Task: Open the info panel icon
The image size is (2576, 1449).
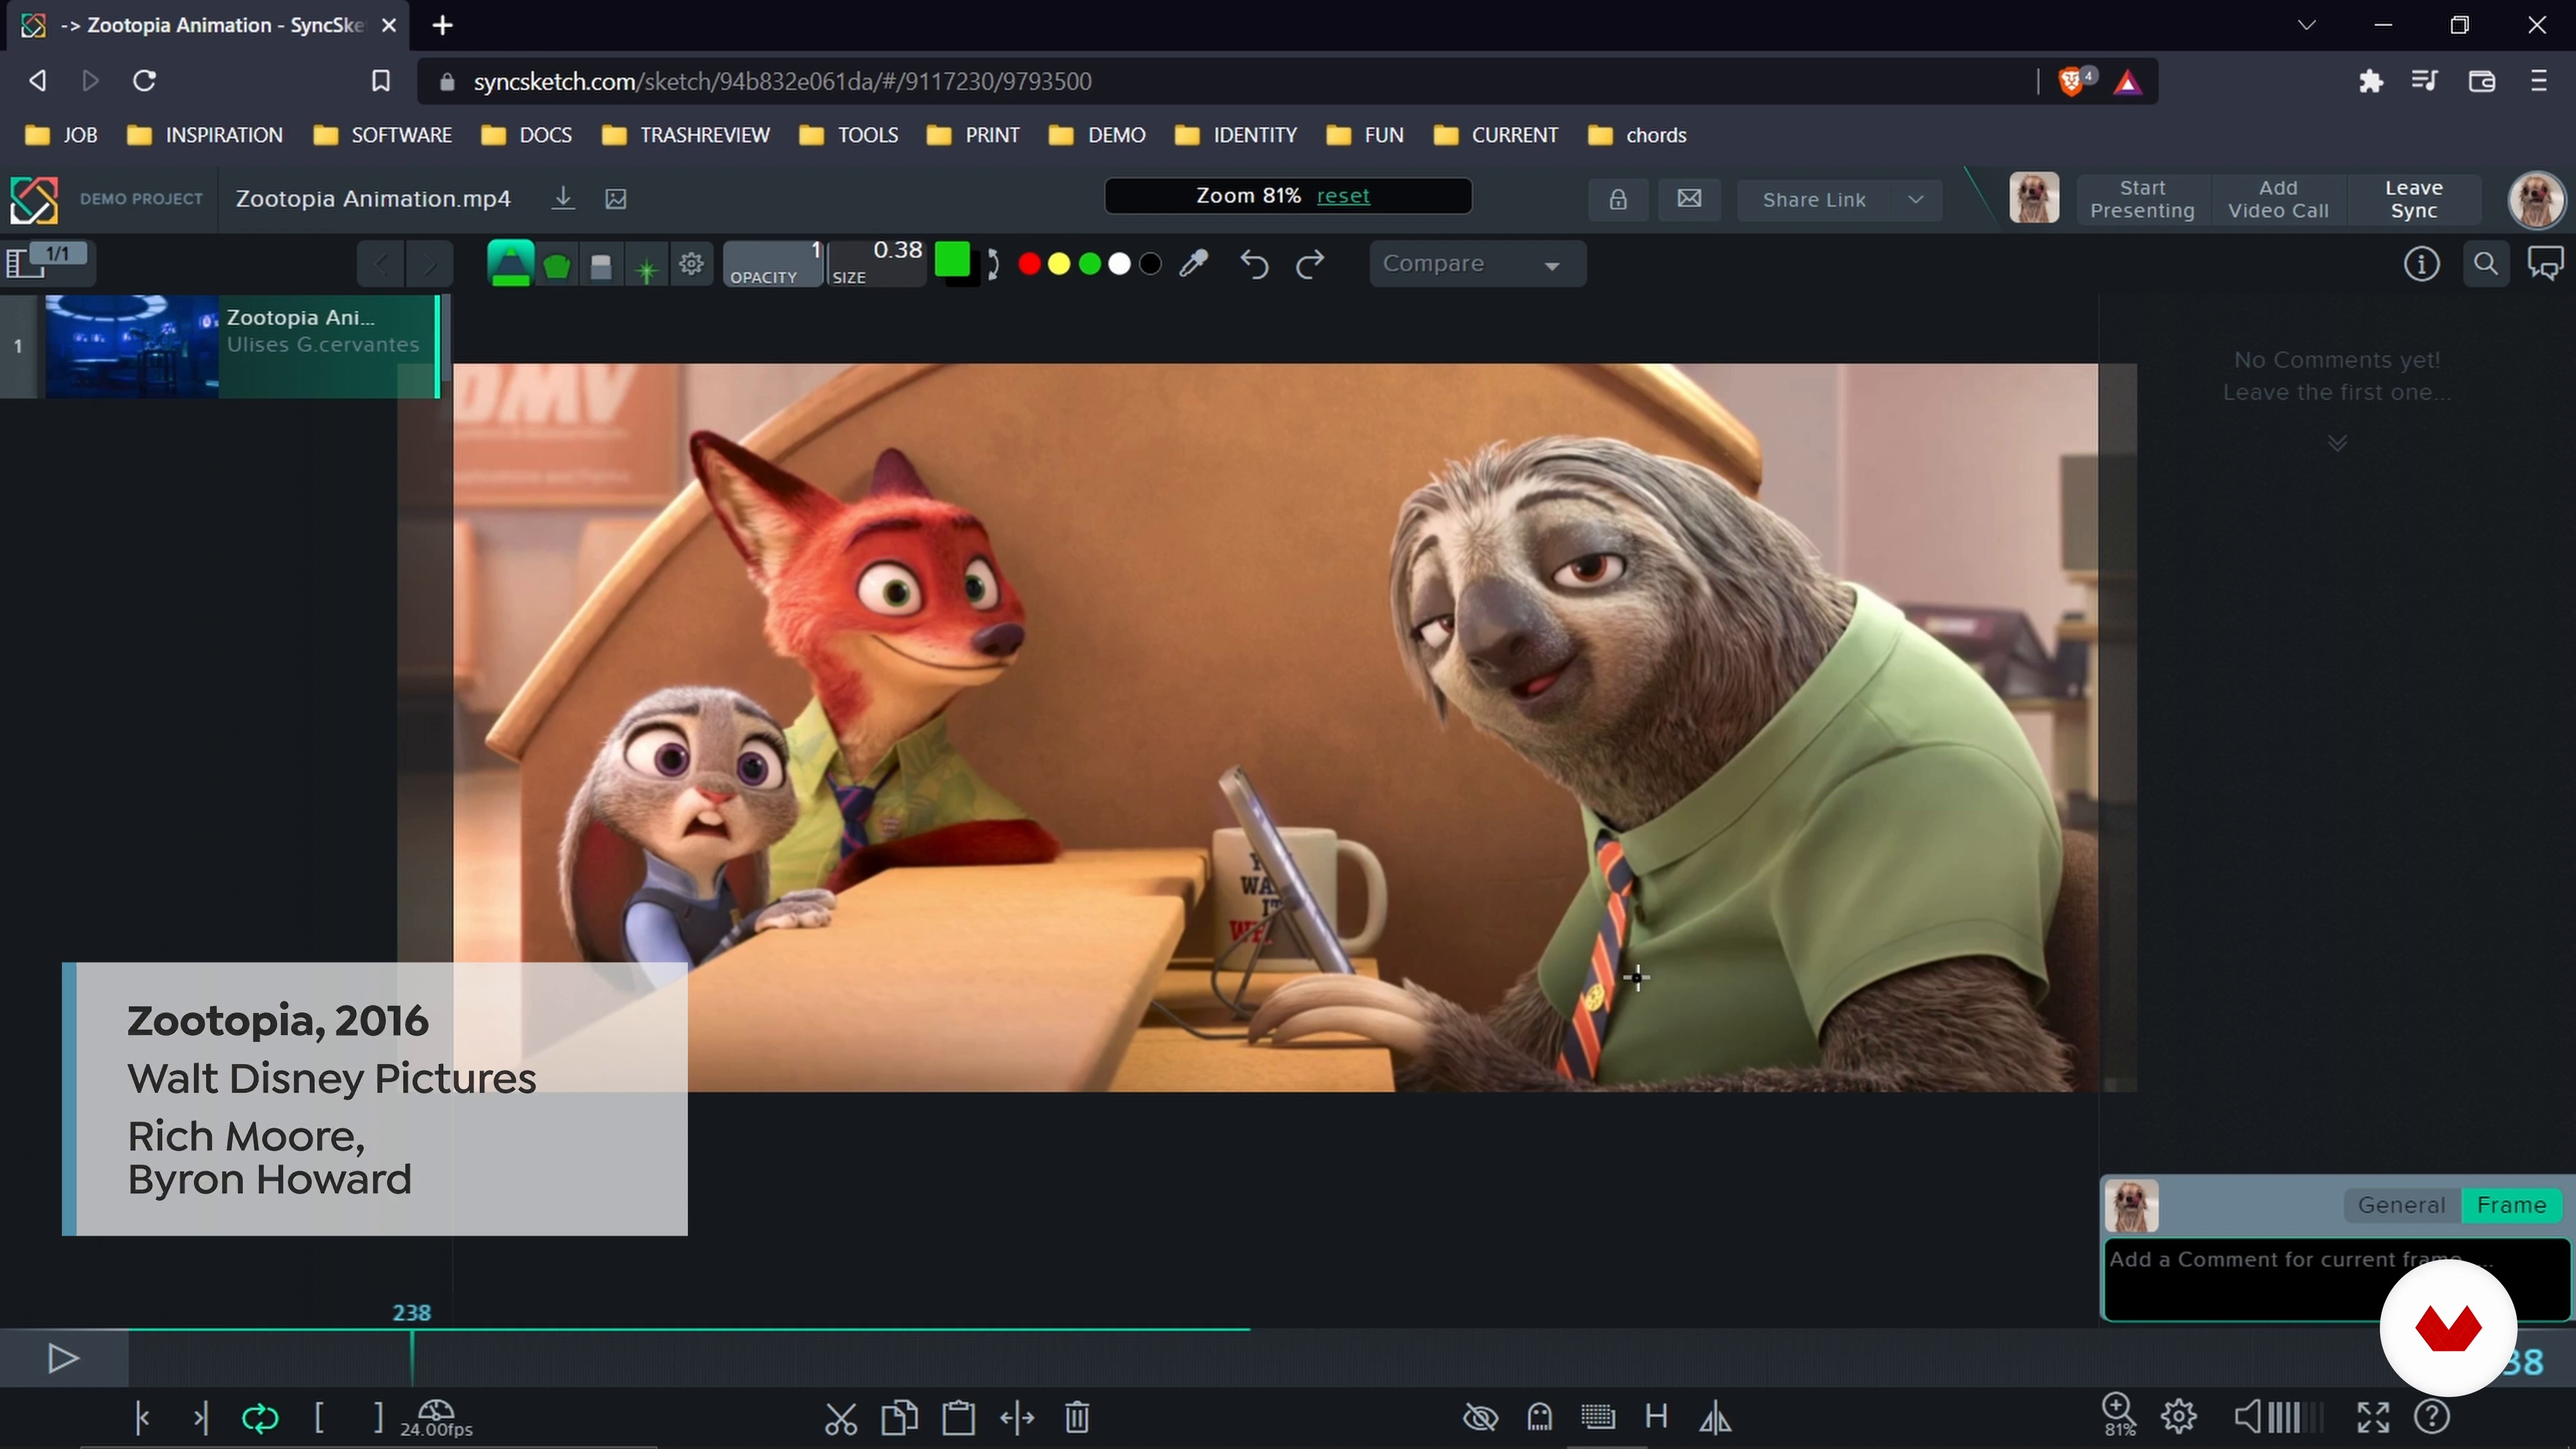Action: pyautogui.click(x=2421, y=264)
